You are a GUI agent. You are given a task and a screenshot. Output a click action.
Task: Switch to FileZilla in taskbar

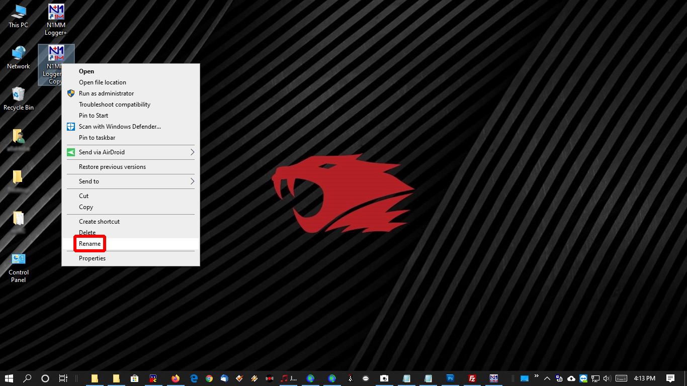coord(472,378)
